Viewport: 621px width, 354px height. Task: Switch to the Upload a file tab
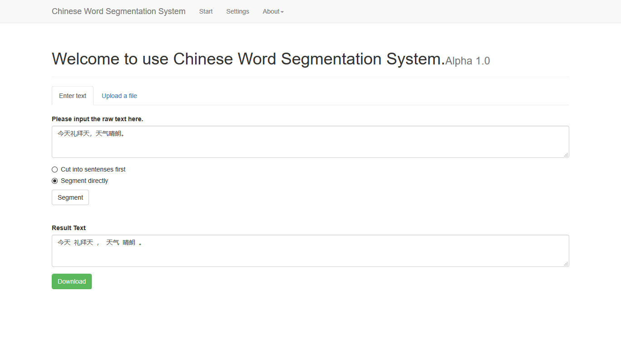(x=119, y=96)
